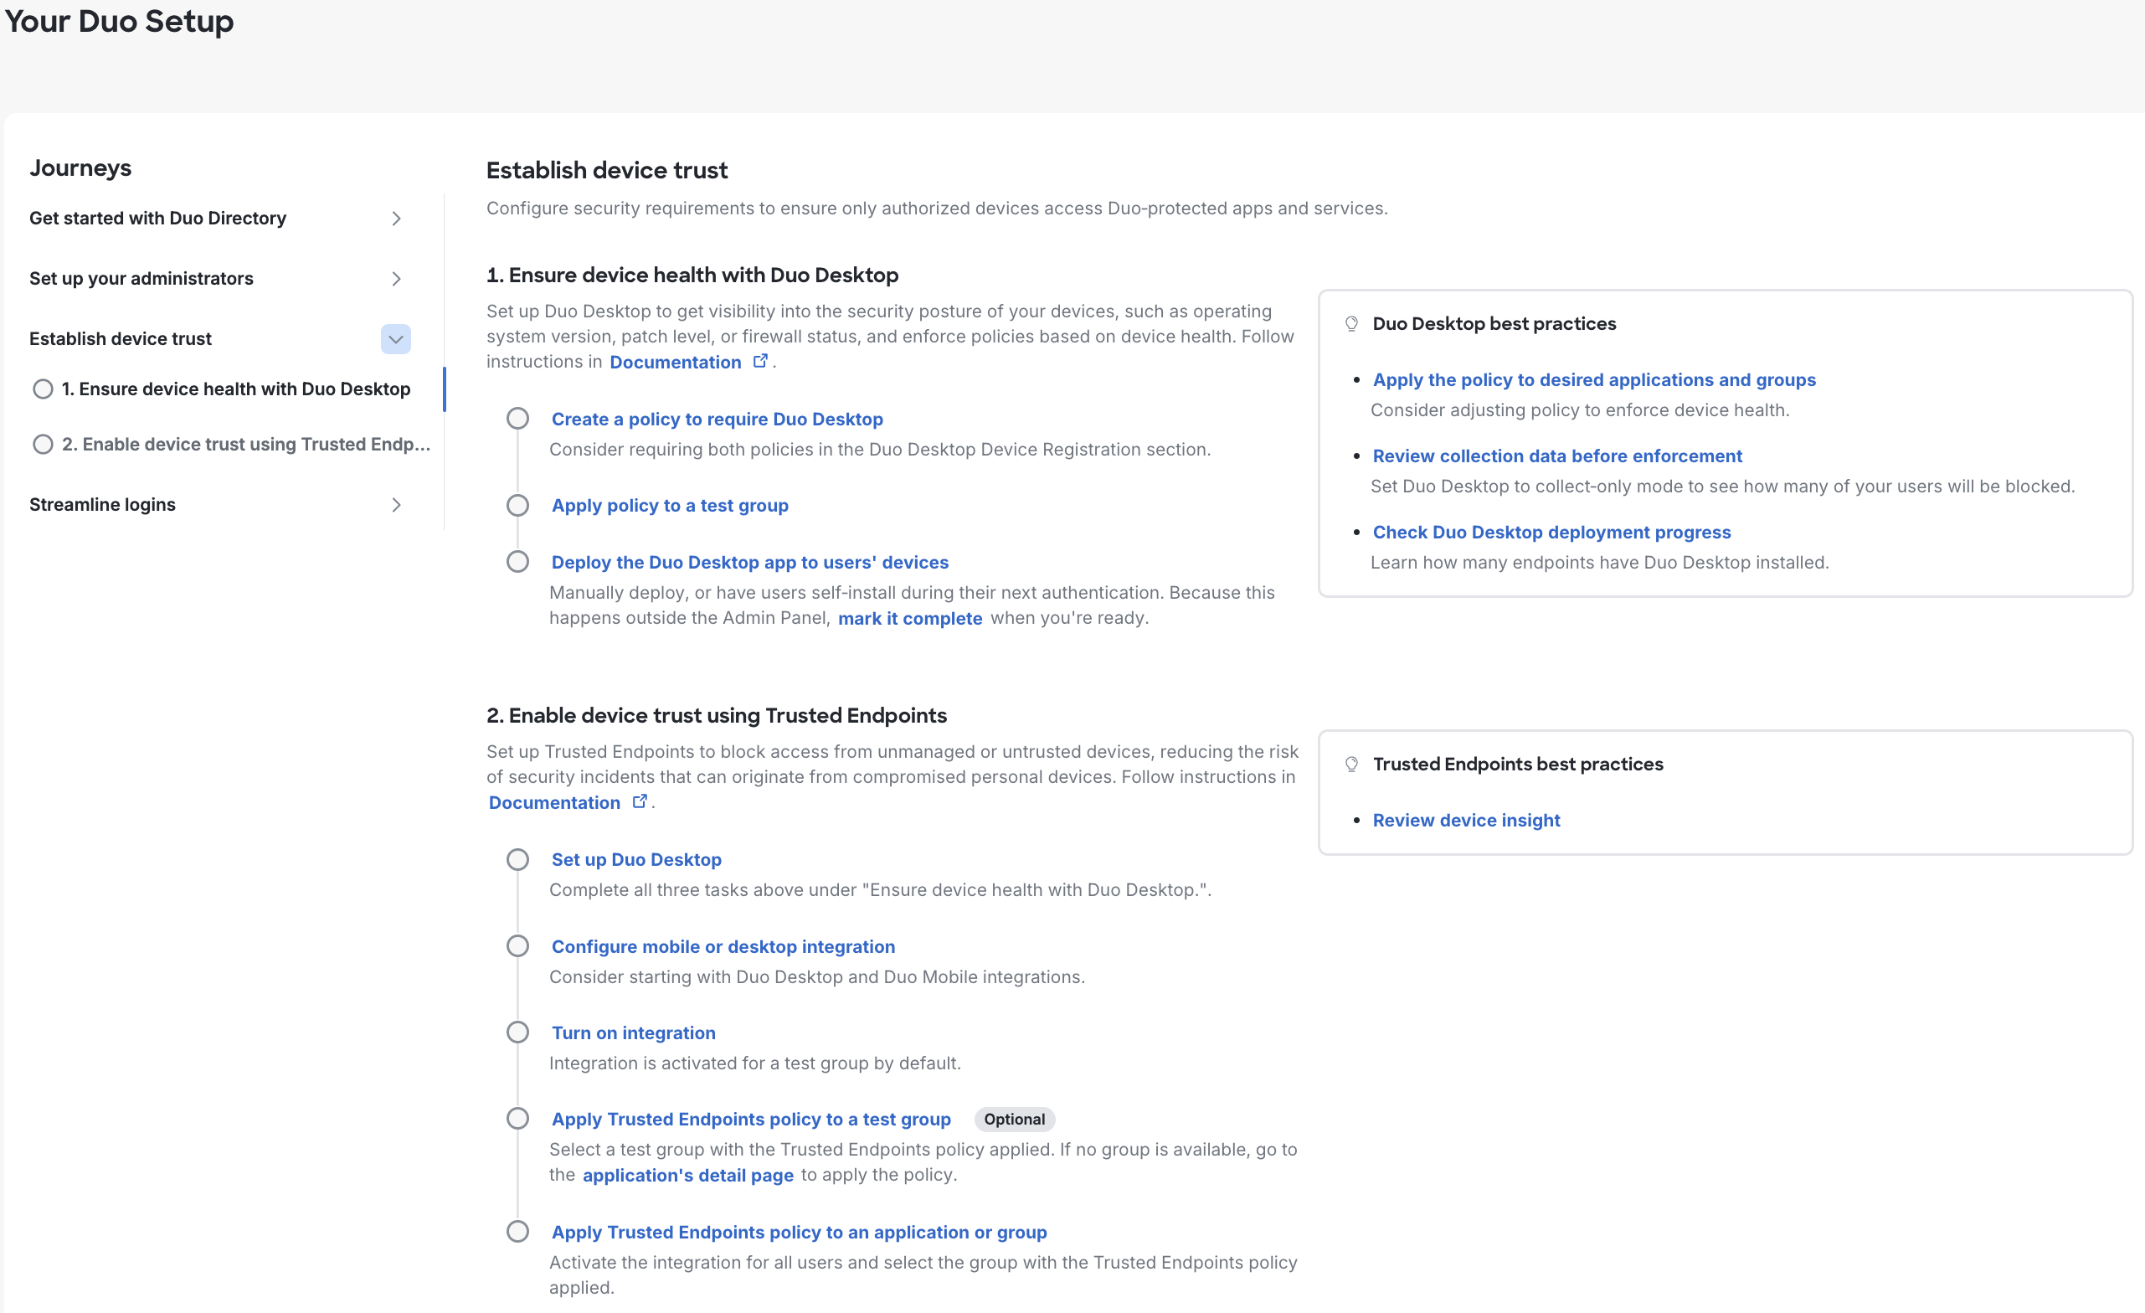The height and width of the screenshot is (1313, 2145).
Task: Click the lightbulb icon on Trusted Endpoints best practices
Action: [1352, 764]
